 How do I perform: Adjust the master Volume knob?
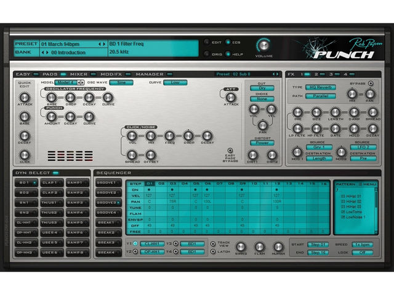point(263,45)
